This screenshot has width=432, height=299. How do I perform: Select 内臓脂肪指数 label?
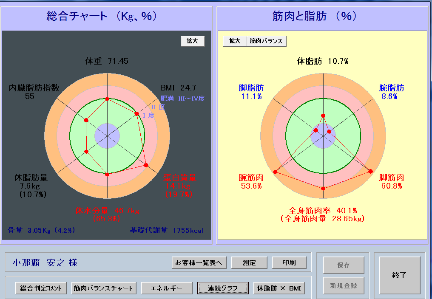[34, 88]
